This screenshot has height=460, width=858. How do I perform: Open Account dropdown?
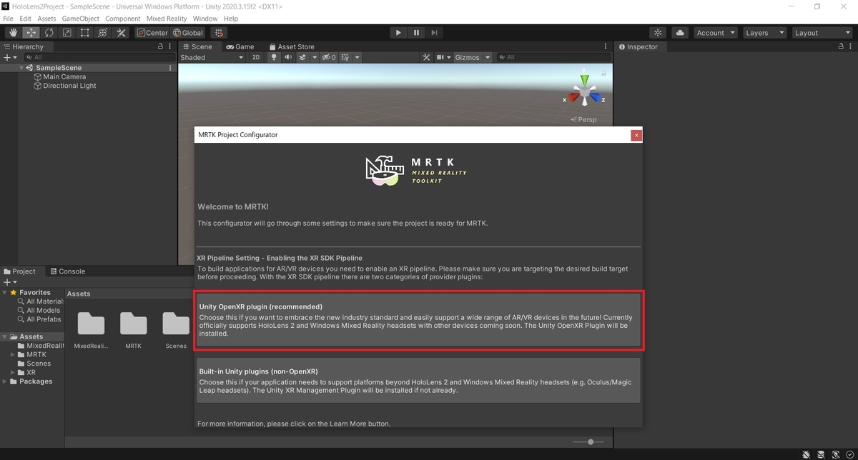tap(714, 32)
